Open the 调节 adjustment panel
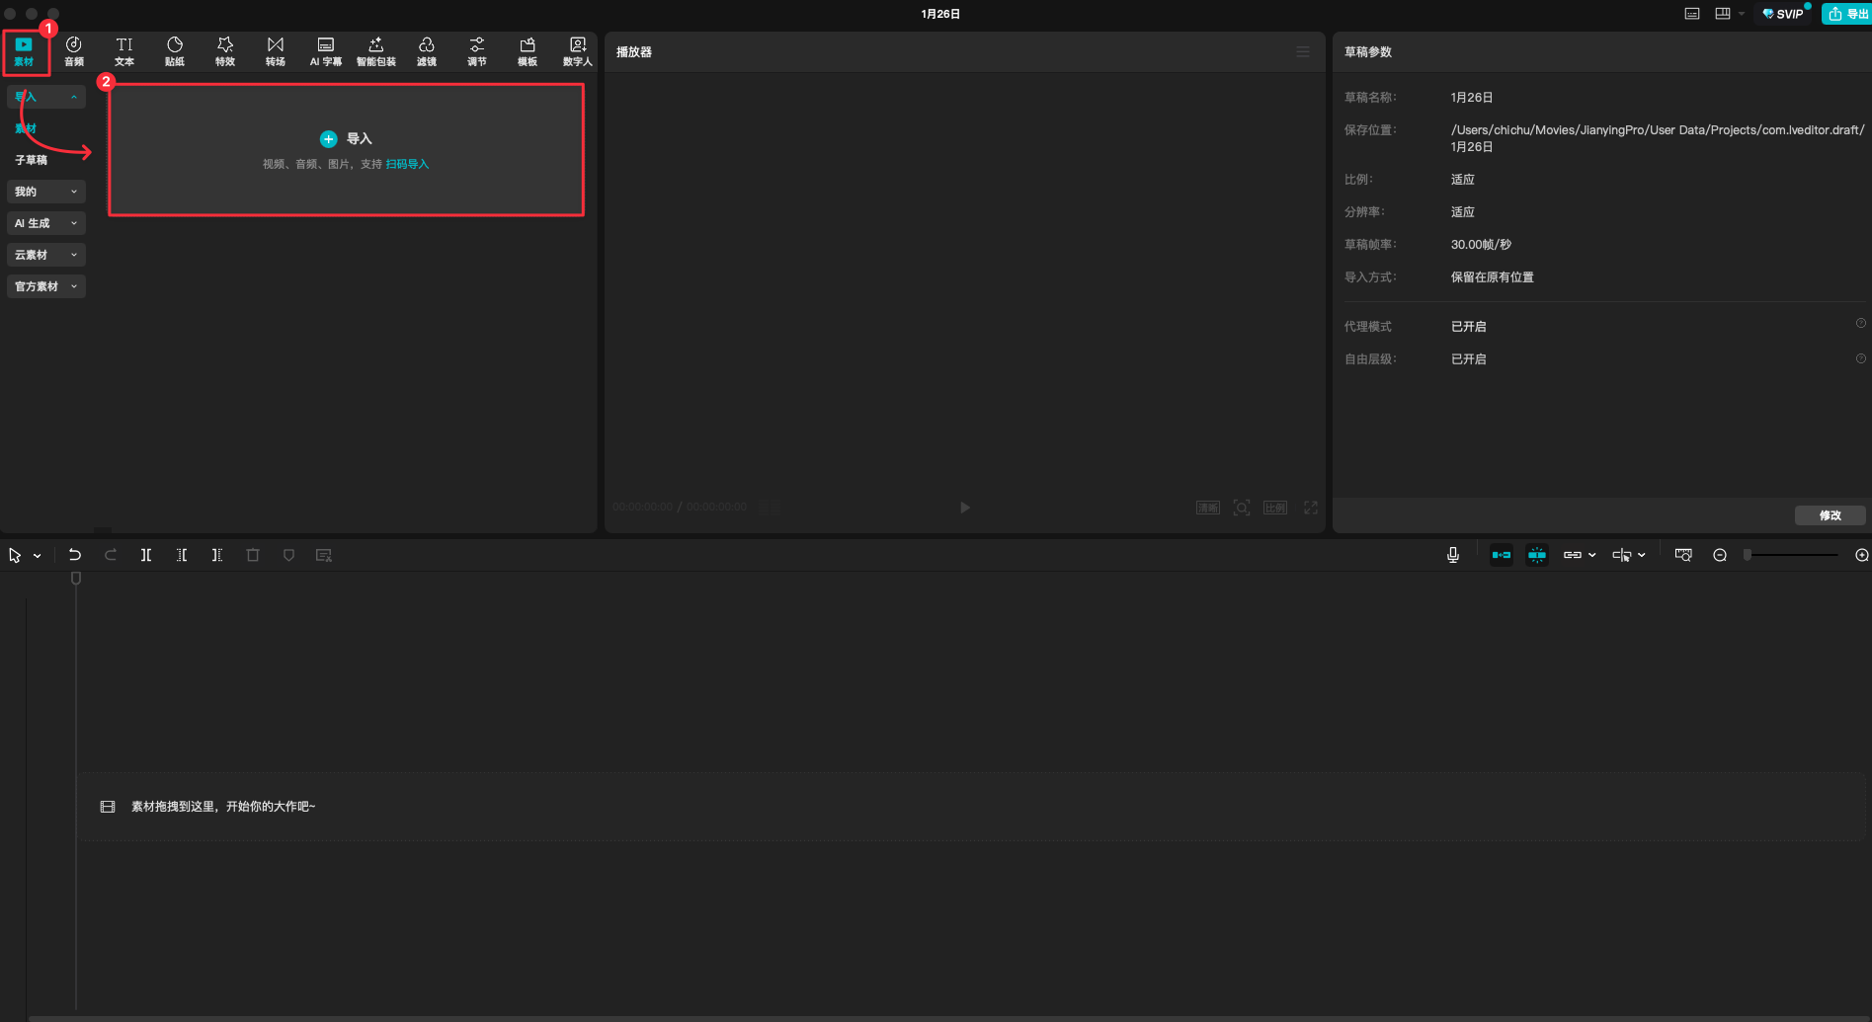The width and height of the screenshot is (1872, 1022). pyautogui.click(x=477, y=51)
